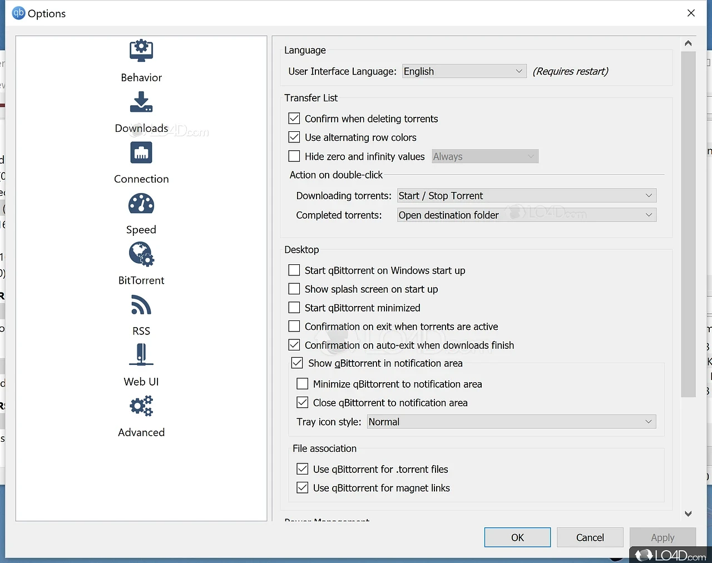Viewport: 712px width, 563px height.
Task: Open the BitTorrent globe-gear icon
Action: tap(141, 254)
